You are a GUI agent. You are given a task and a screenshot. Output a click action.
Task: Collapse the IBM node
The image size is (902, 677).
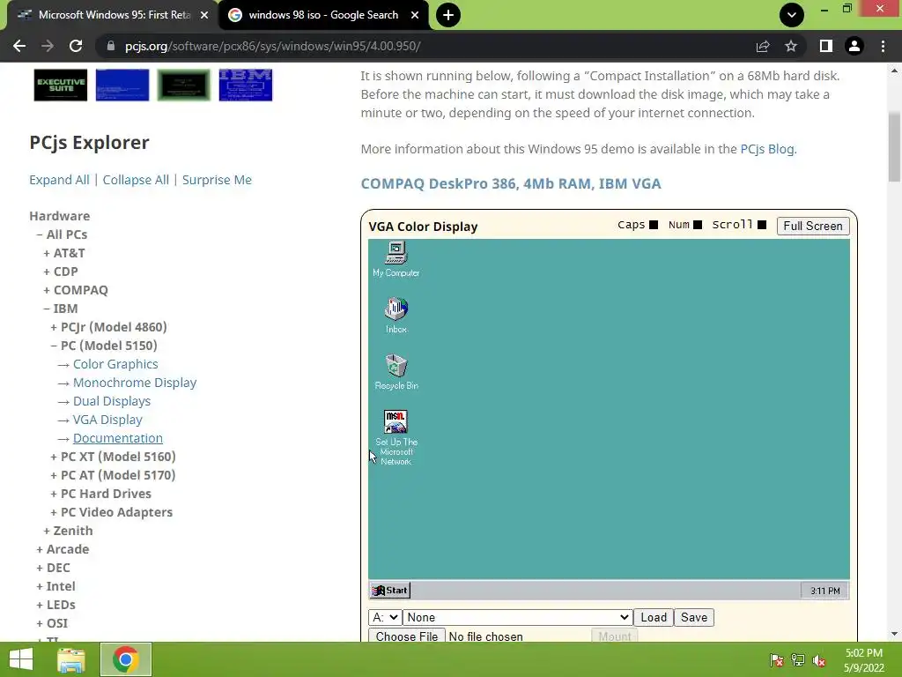[x=61, y=308]
